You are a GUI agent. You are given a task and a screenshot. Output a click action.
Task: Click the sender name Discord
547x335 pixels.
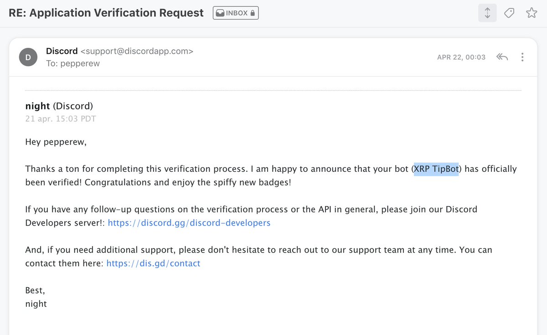click(62, 51)
